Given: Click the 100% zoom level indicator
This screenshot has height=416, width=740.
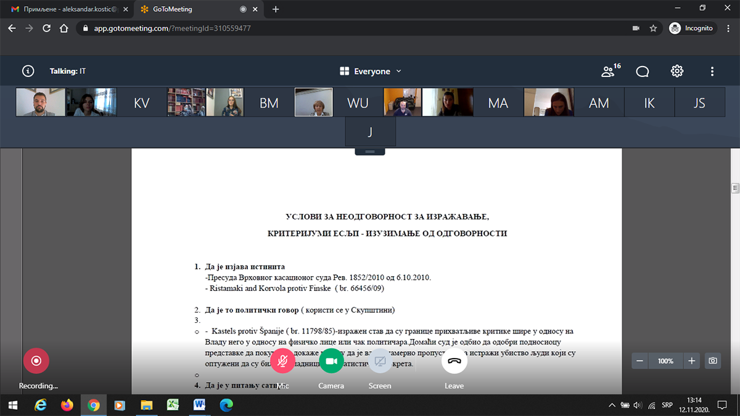Looking at the screenshot, I should click(x=666, y=361).
